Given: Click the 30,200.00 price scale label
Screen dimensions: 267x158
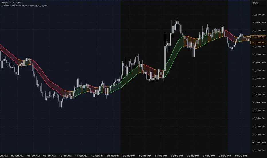Looking at the screenshot, I should point(259,142).
